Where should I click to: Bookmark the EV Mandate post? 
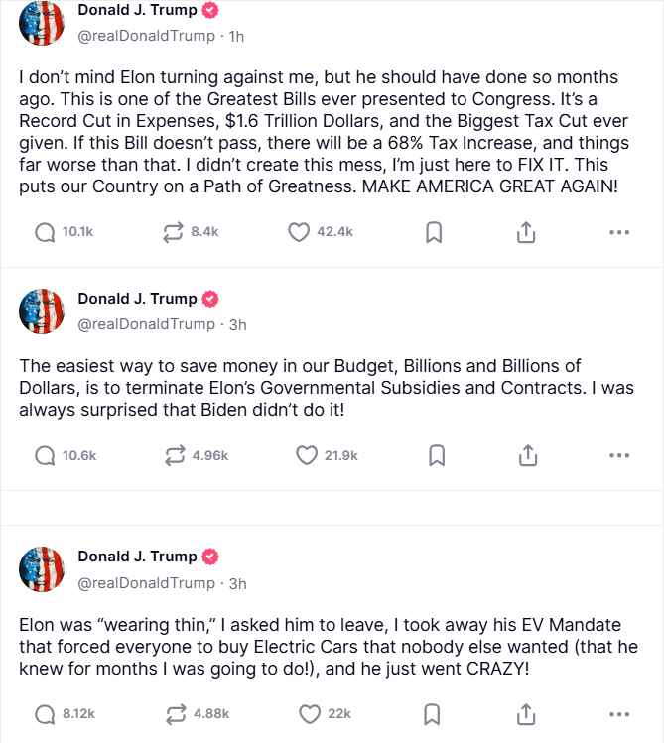434,714
